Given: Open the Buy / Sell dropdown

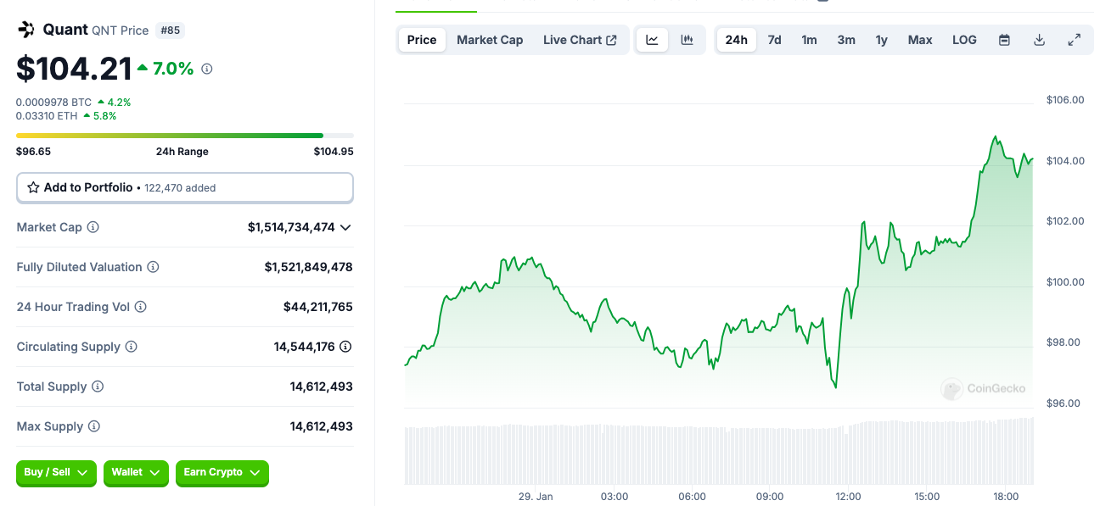Looking at the screenshot, I should [x=57, y=473].
